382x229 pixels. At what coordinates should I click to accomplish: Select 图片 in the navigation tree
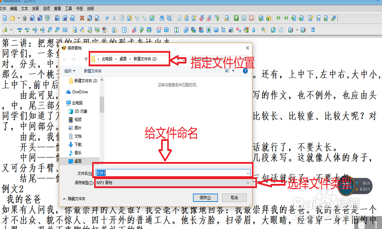click(x=75, y=128)
